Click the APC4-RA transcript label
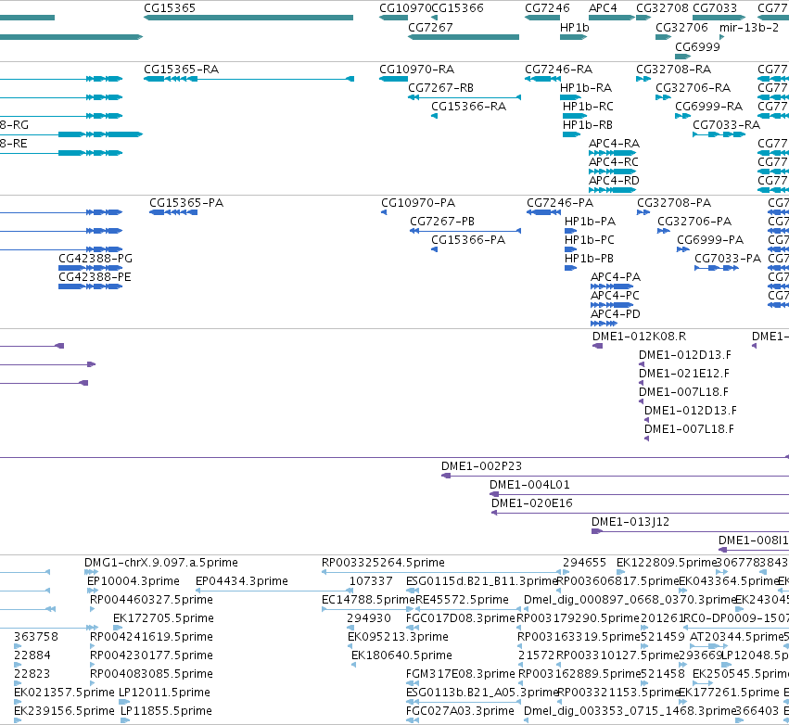789x725 pixels. point(614,144)
